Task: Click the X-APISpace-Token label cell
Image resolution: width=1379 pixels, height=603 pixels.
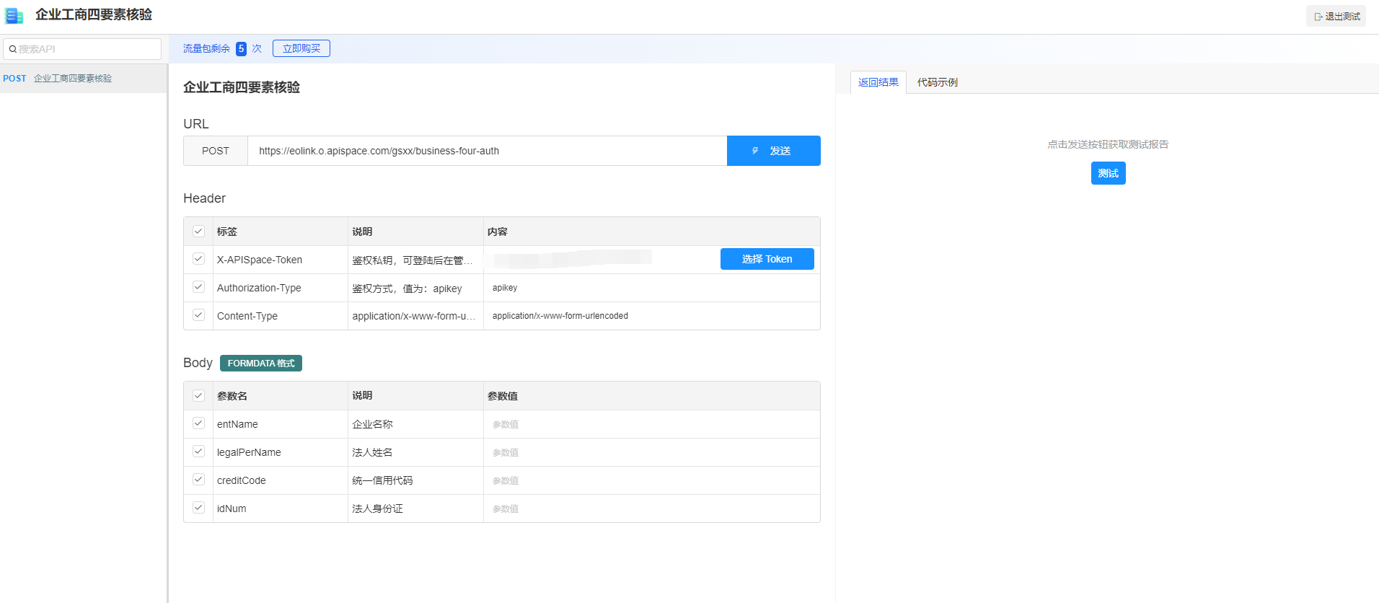Action: click(281, 260)
